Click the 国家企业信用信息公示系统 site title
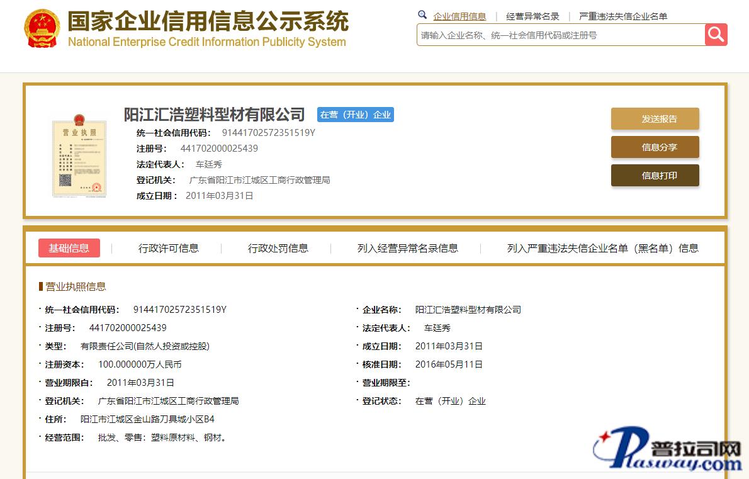 [208, 22]
